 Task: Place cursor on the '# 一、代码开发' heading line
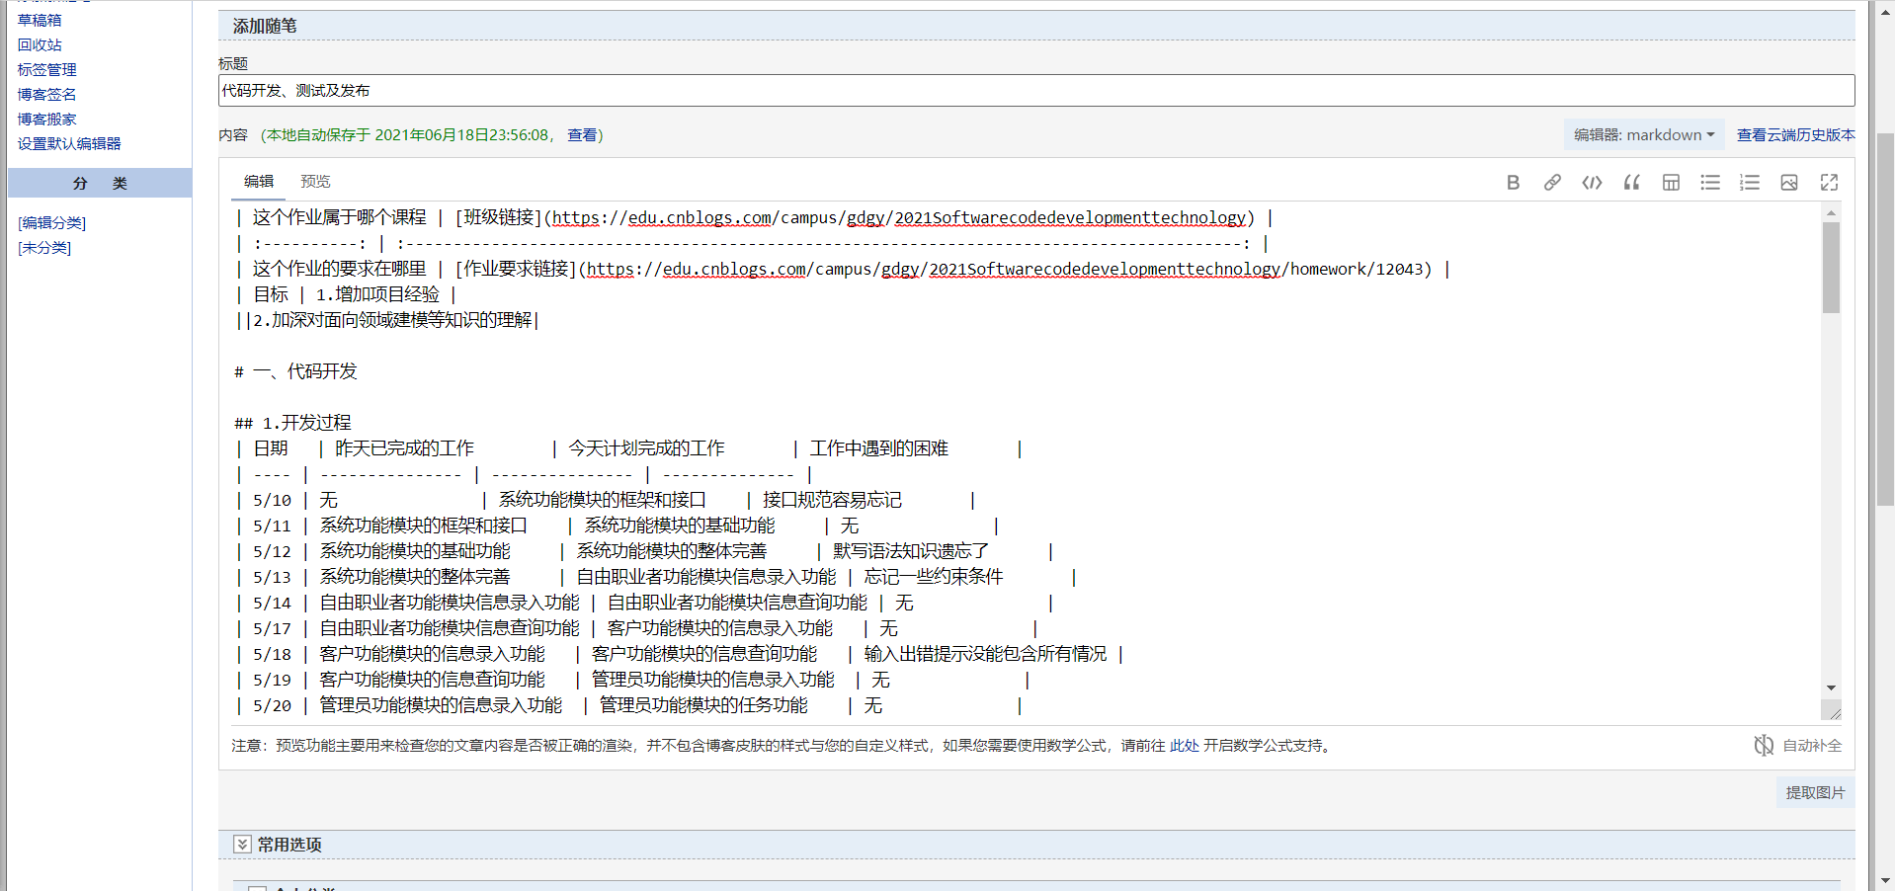coord(295,371)
